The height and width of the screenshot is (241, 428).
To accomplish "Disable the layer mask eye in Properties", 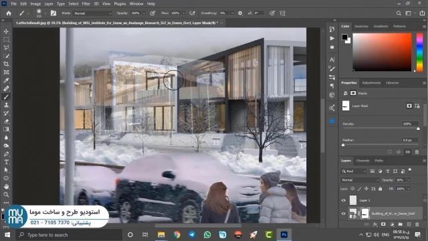I will pyautogui.click(x=407, y=152).
